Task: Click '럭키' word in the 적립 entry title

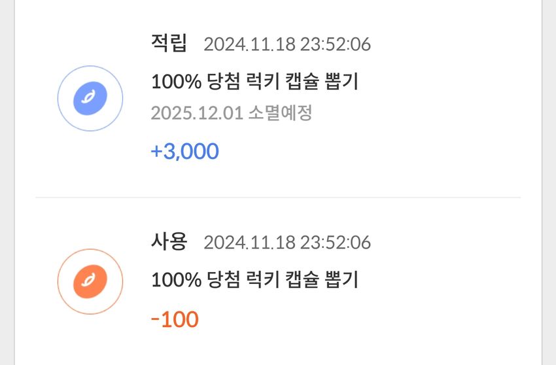Action: 262,82
